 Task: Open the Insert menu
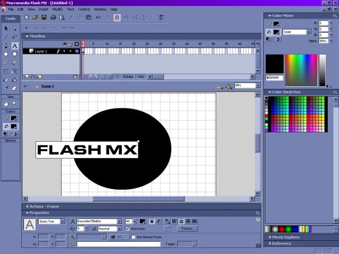[43, 10]
